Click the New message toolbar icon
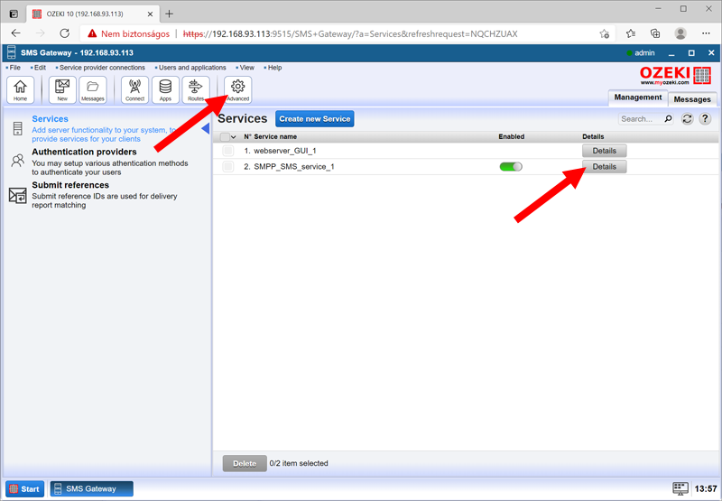This screenshot has width=722, height=501. click(x=62, y=89)
